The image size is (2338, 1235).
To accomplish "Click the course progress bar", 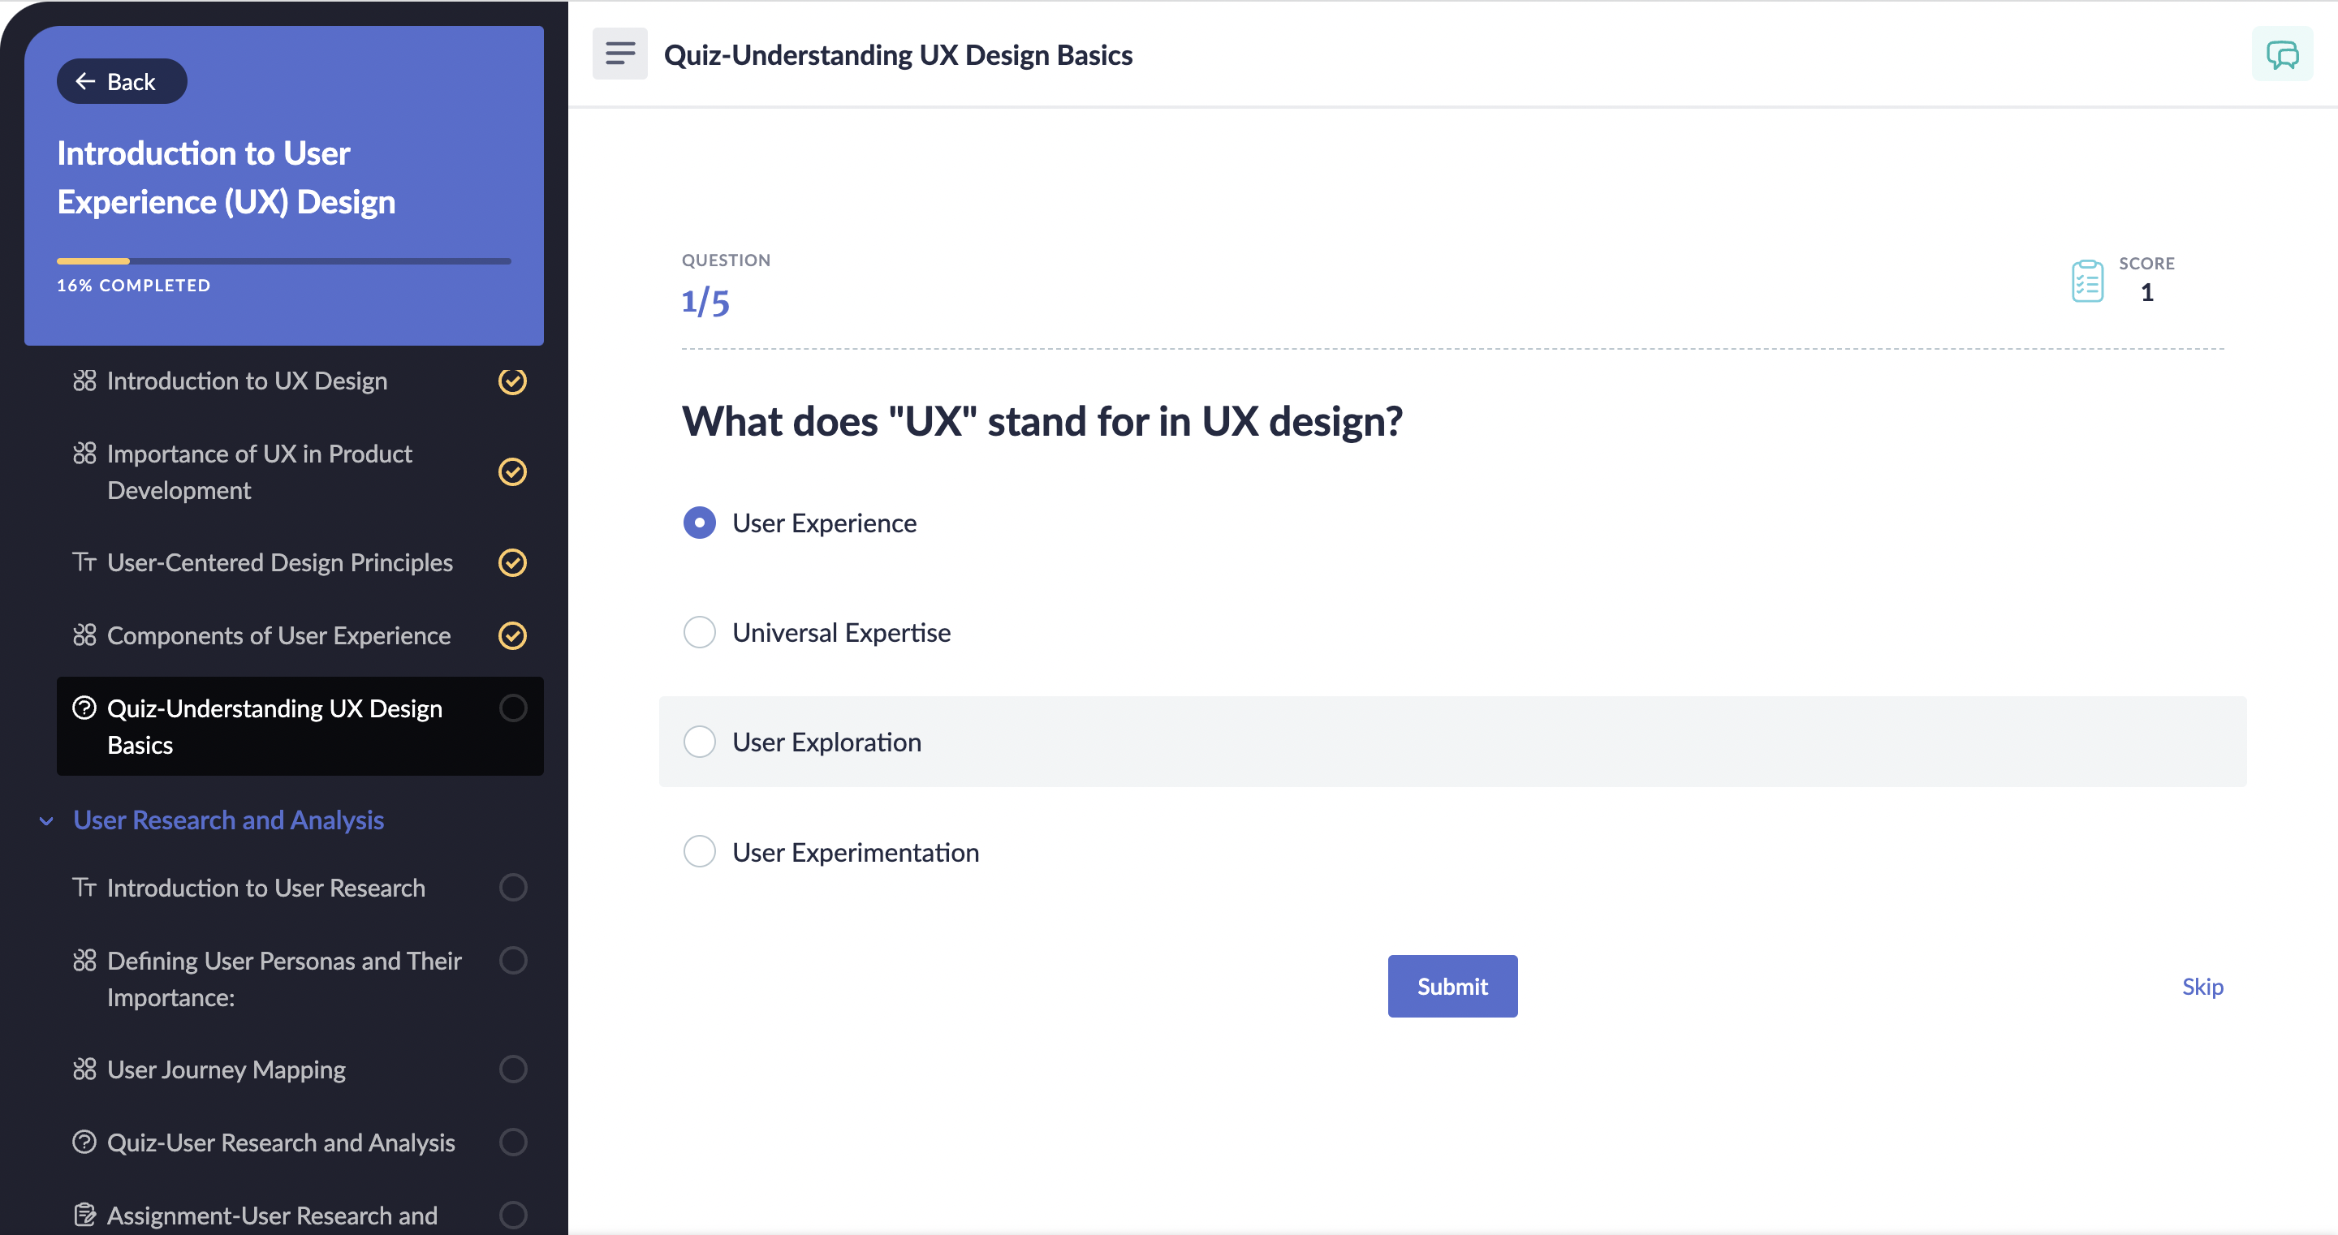I will coord(284,261).
